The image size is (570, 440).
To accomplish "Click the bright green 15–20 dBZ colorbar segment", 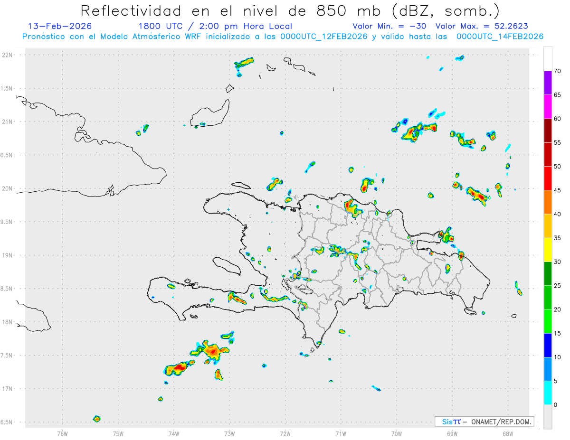I will pyautogui.click(x=548, y=321).
